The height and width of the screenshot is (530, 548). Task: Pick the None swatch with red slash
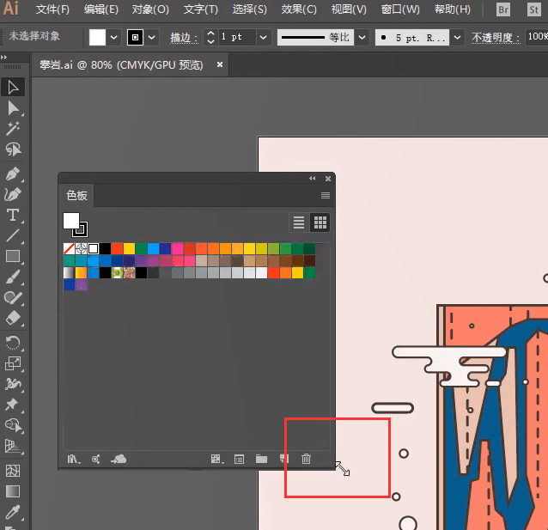(x=69, y=248)
